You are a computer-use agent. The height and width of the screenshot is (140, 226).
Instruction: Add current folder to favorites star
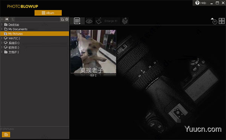[x=67, y=19]
